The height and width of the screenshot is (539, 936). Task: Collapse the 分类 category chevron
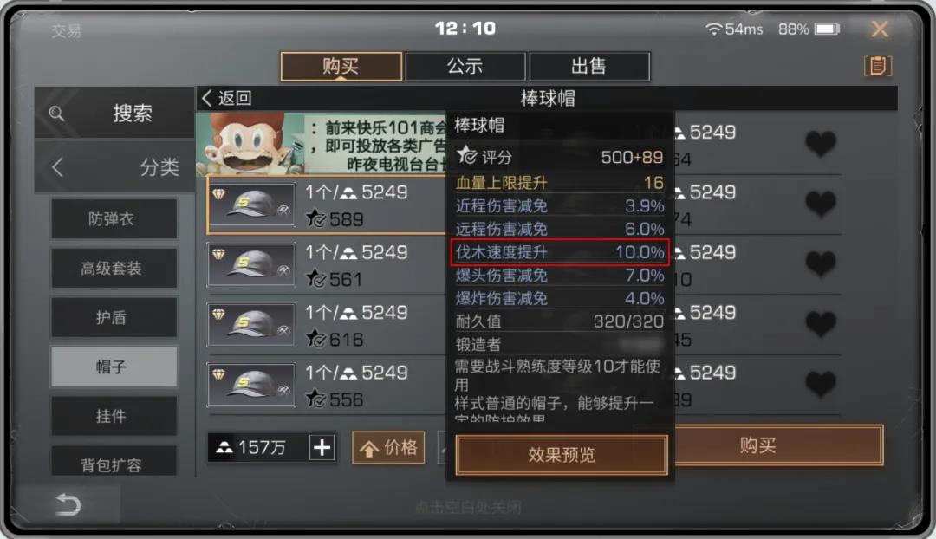[58, 167]
